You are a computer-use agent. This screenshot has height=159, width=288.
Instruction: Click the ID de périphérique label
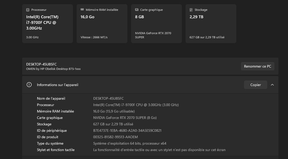(52, 130)
